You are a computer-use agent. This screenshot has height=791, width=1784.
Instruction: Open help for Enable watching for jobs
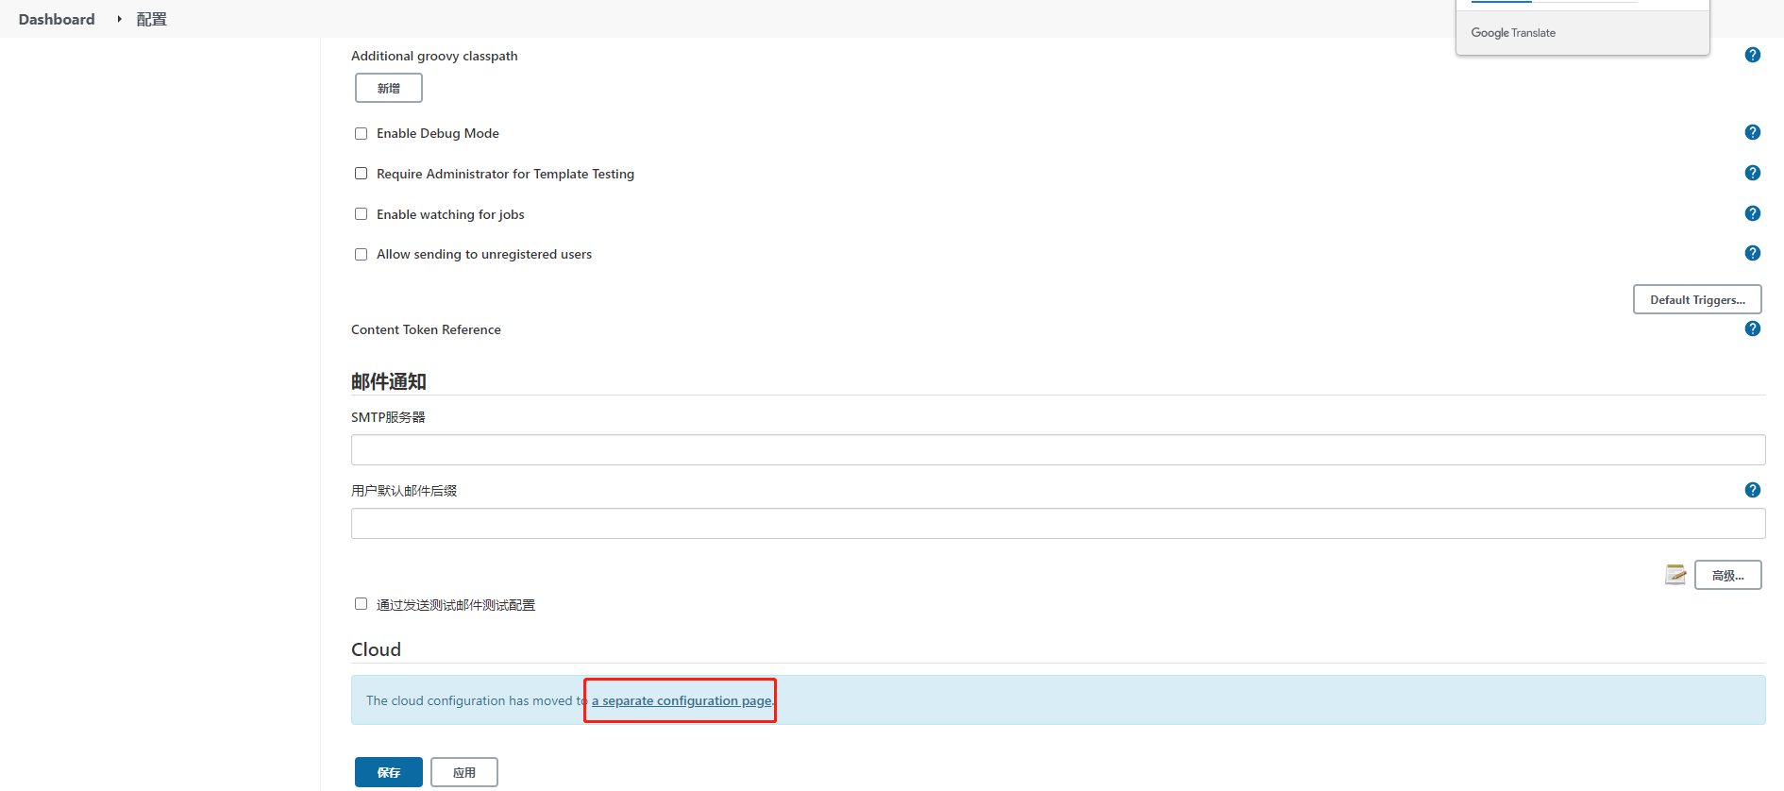(x=1752, y=213)
